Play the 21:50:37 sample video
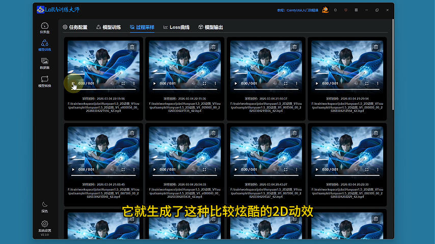Image resolution: width=435 pixels, height=244 pixels. (236, 83)
